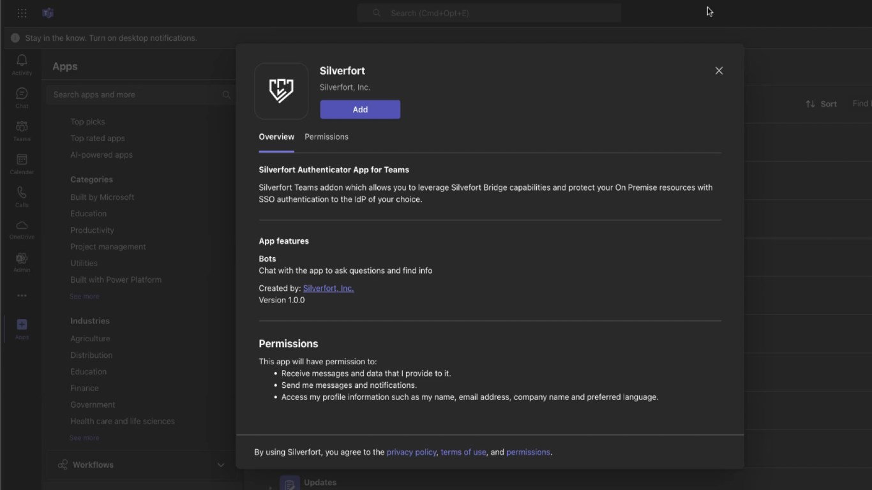Click the Silverfort shield logo

click(x=281, y=91)
